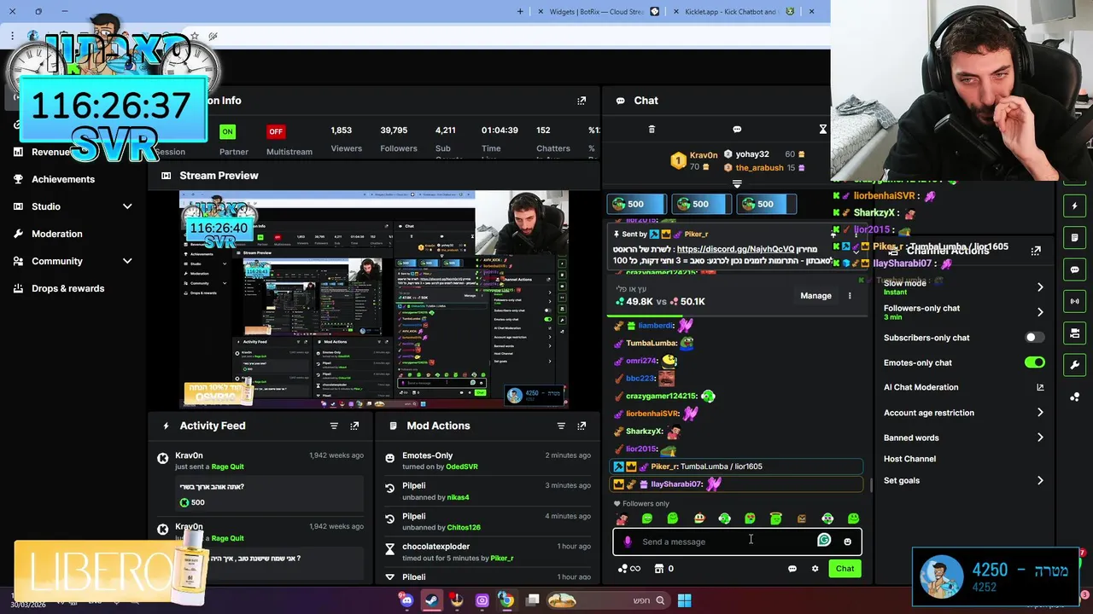This screenshot has height=614, width=1093.
Task: Open AI Chat Moderation external link
Action: click(x=1040, y=387)
